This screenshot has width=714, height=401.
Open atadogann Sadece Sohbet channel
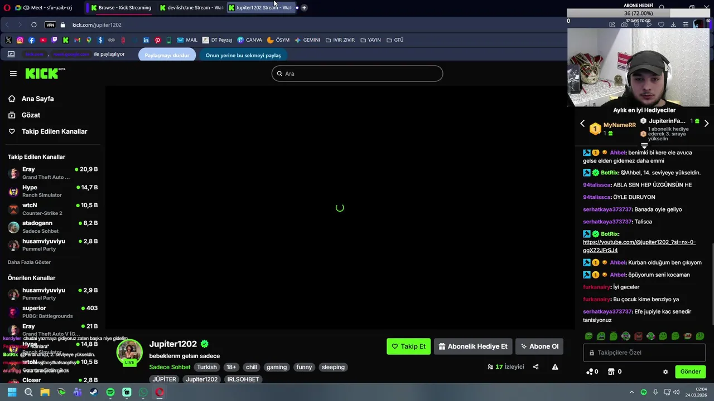tap(53, 227)
